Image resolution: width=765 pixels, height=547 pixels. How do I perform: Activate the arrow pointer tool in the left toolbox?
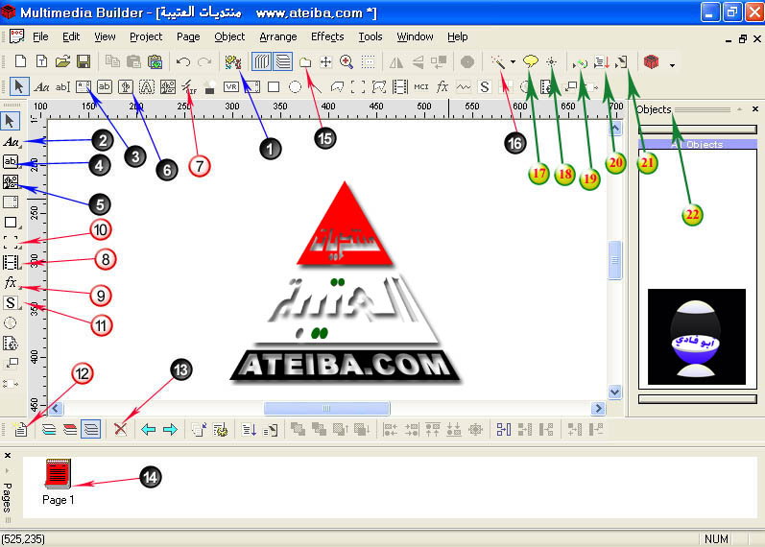click(11, 121)
